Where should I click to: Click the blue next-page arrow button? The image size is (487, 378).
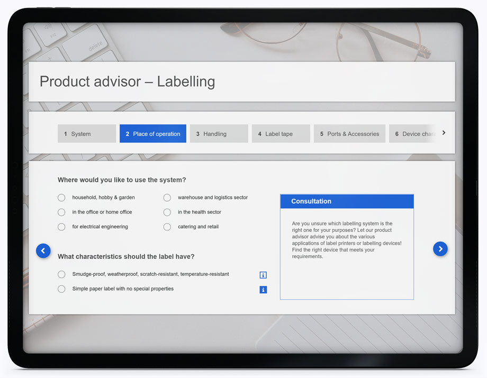[440, 249]
